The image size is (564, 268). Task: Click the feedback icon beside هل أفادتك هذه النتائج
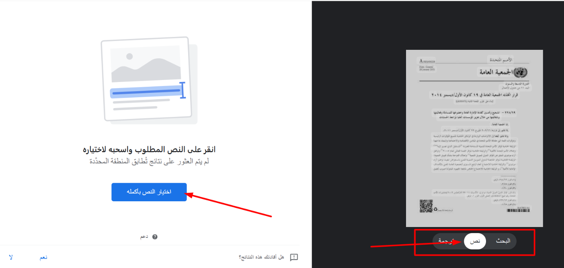point(294,257)
